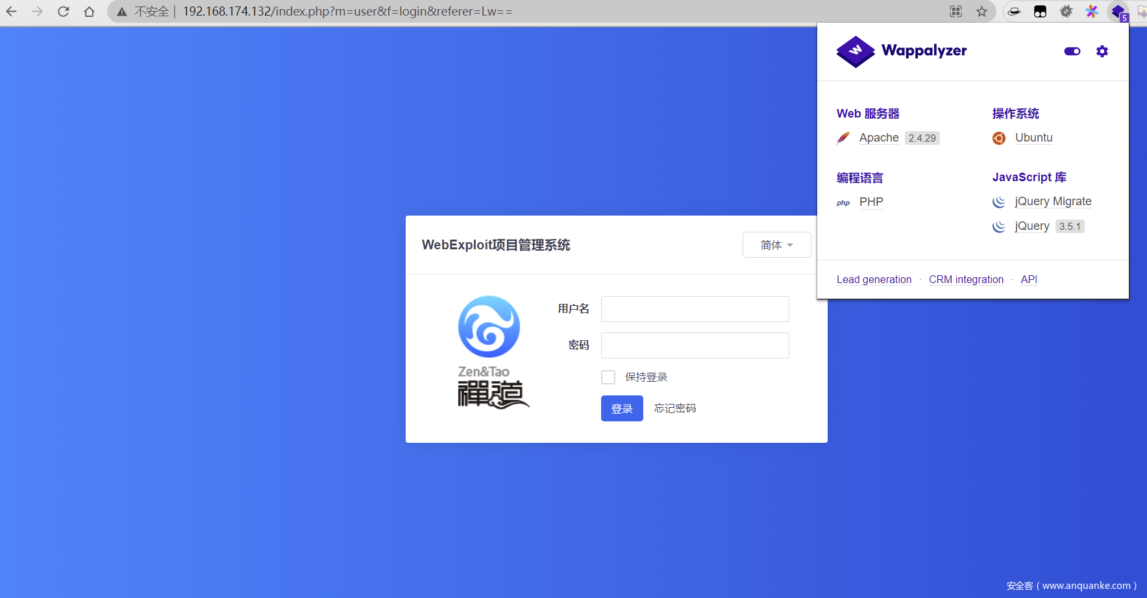The height and width of the screenshot is (598, 1147).
Task: Go to the browser home page icon
Action: 89,12
